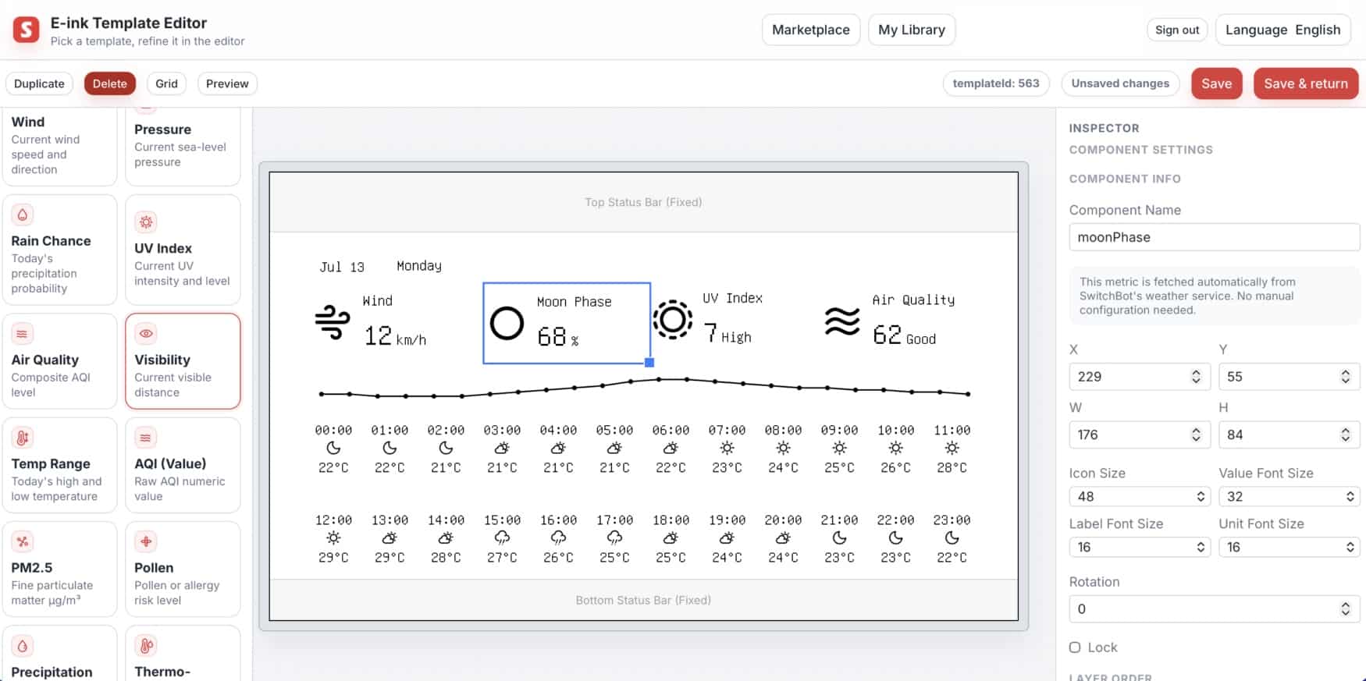Viewport: 1366px width, 681px height.
Task: Click the H height stepper arrows
Action: (x=1346, y=435)
